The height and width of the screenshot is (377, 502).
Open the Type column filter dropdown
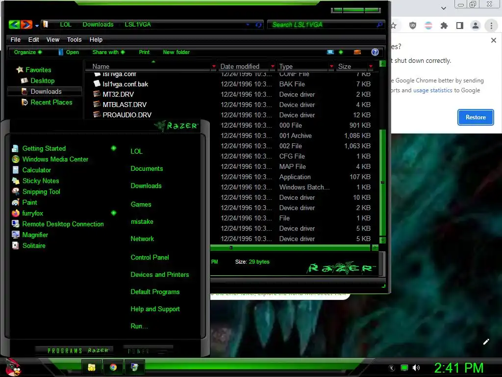331,66
